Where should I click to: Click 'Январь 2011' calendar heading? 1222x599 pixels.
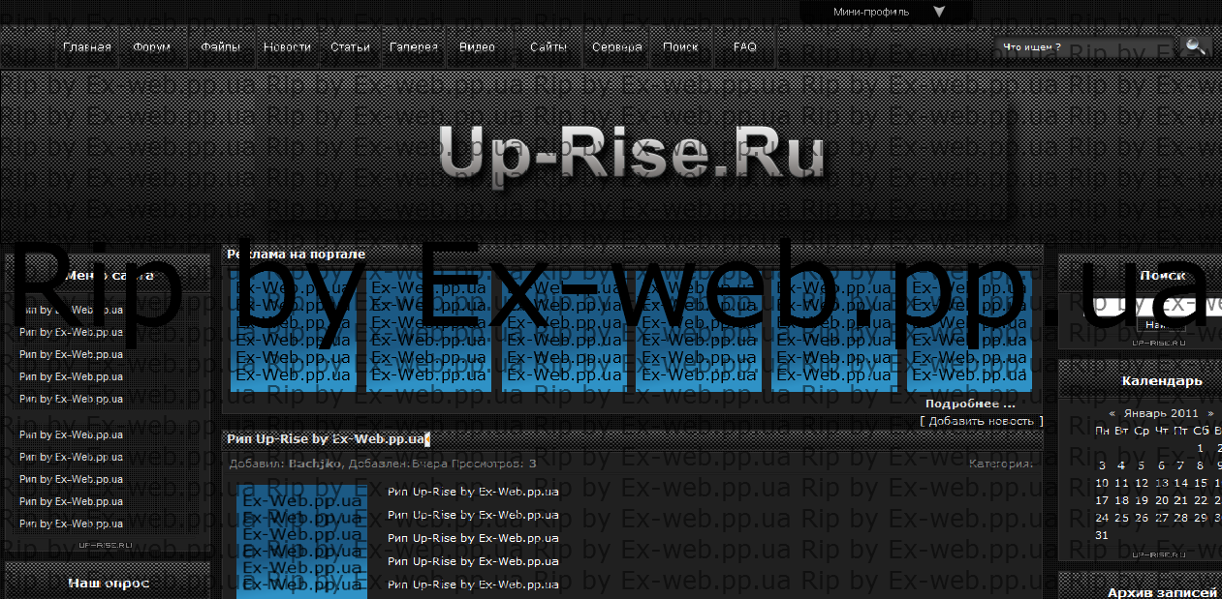click(1161, 412)
